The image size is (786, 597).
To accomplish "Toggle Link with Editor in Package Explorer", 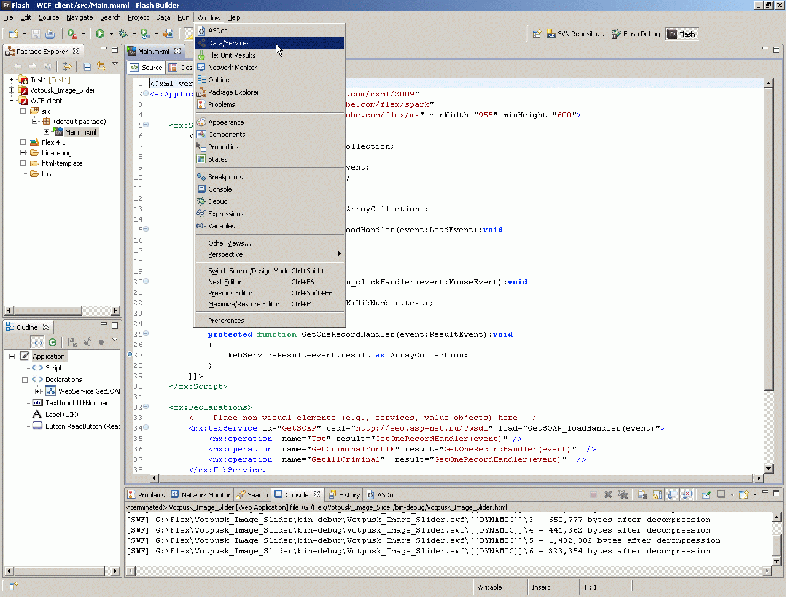I will pos(101,66).
